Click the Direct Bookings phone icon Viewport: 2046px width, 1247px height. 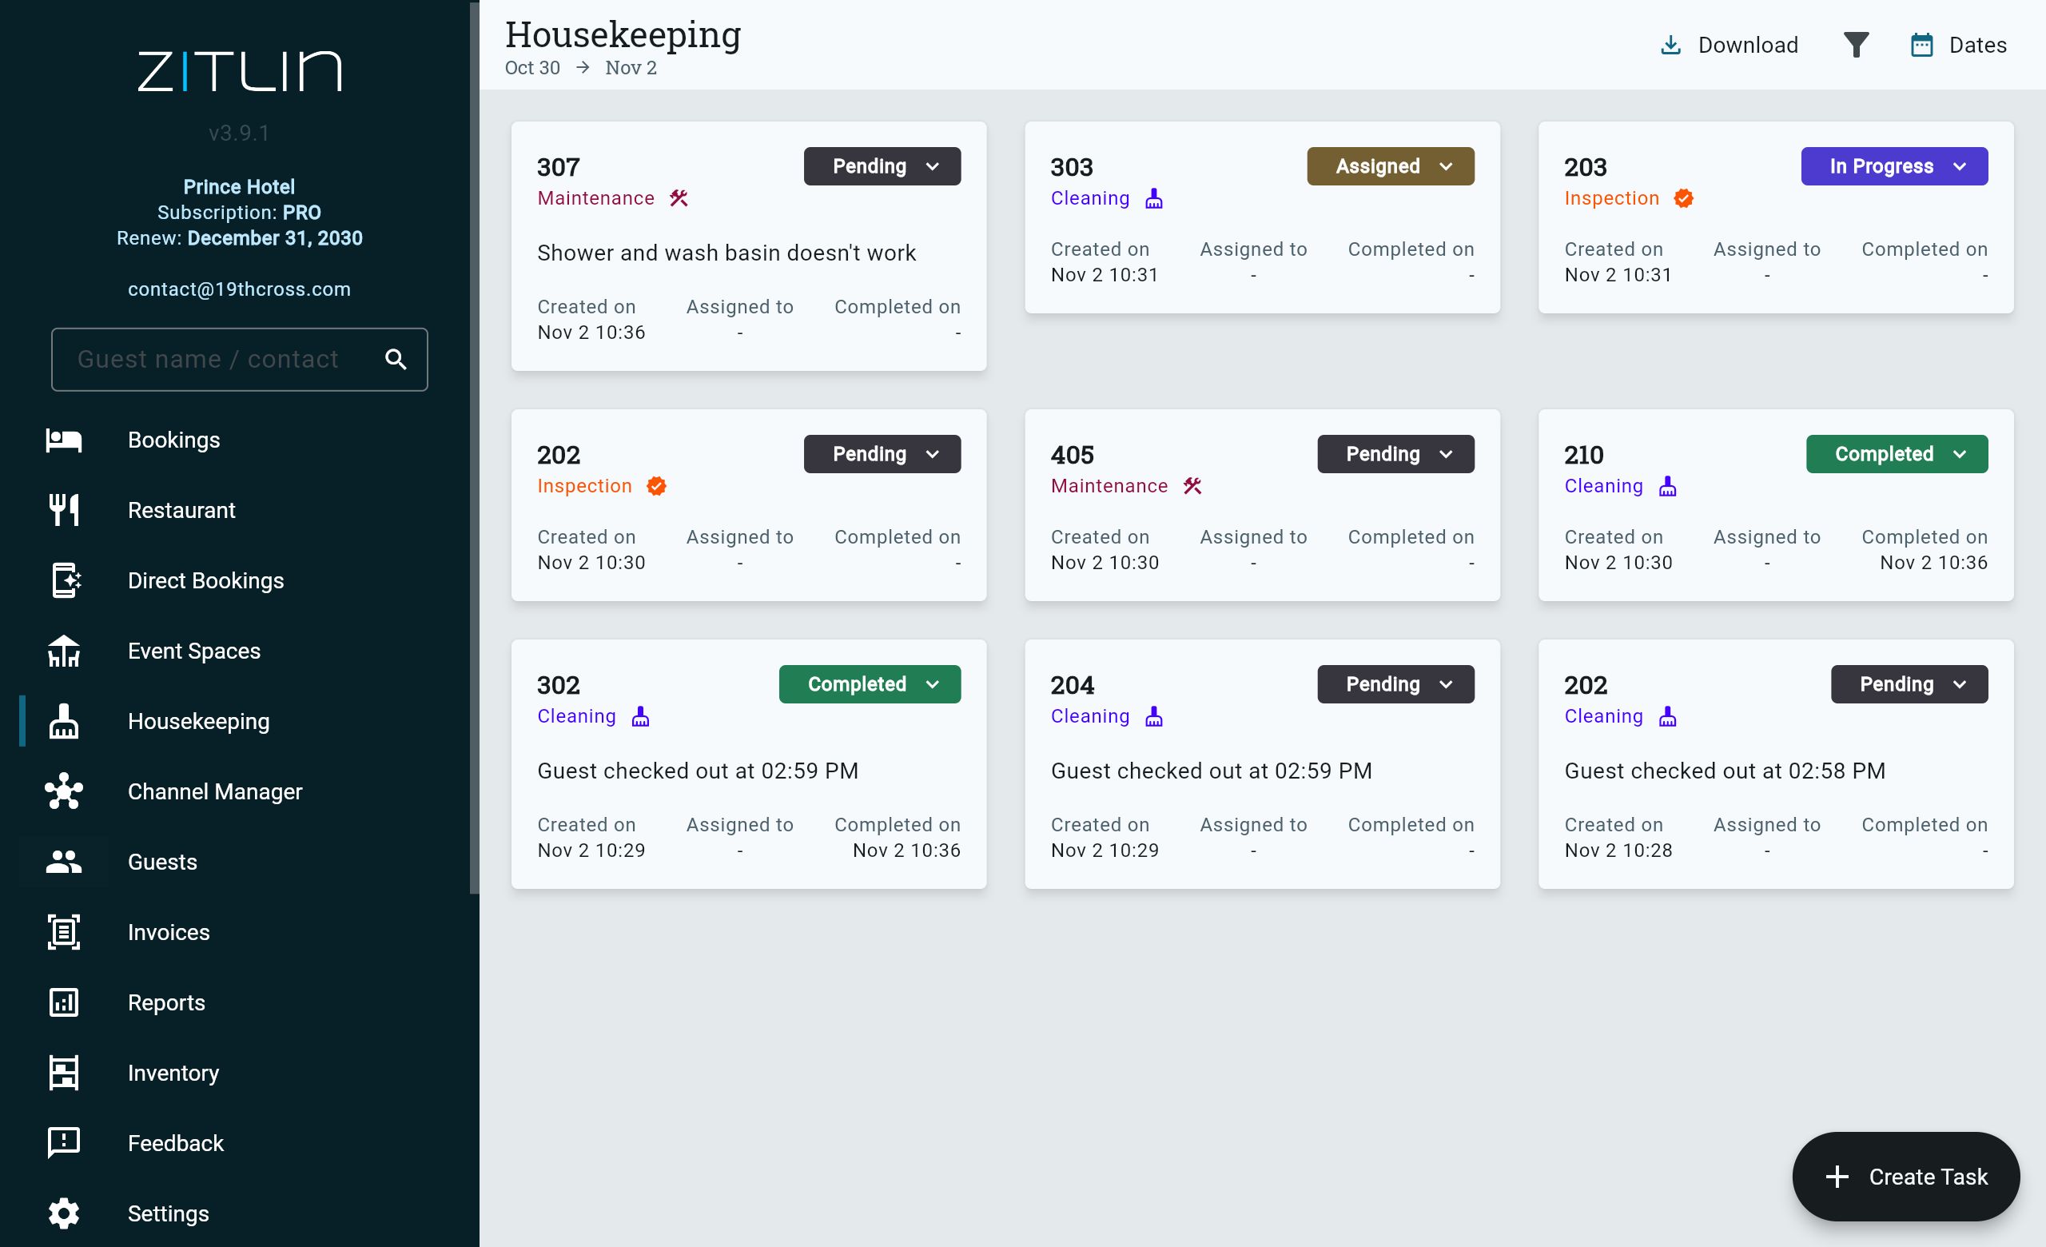(x=64, y=580)
